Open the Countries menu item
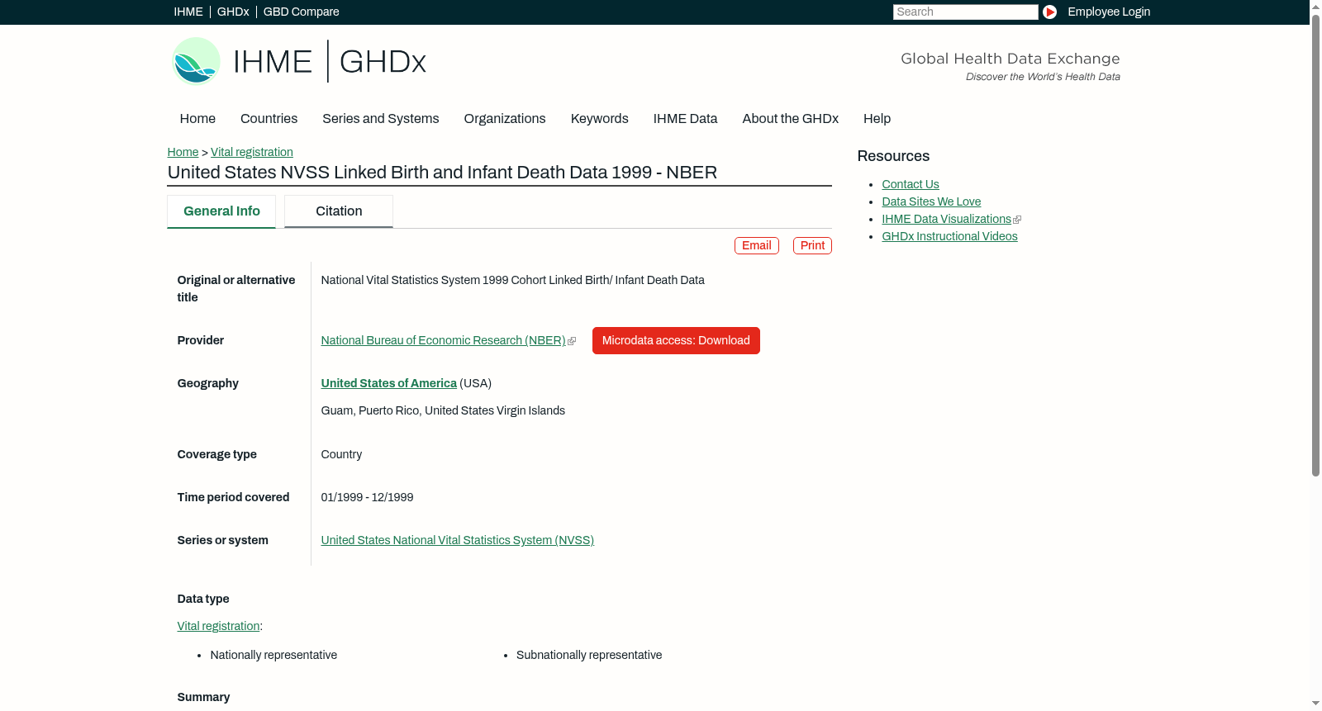This screenshot has width=1322, height=711. (269, 119)
